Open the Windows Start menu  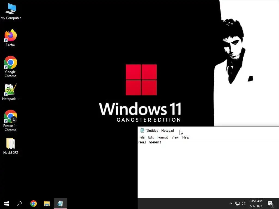tap(7, 204)
